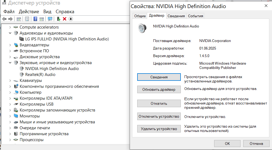Click the back arrow toolbar icon
Screen dimensions: 272x150
(4, 19)
